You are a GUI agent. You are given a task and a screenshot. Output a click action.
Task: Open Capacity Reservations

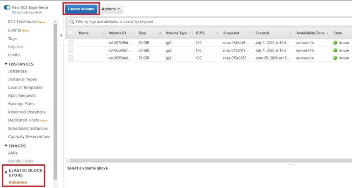(29, 137)
